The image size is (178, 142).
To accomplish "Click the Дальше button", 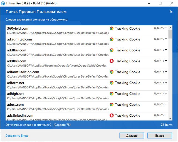I will tap(132, 136).
